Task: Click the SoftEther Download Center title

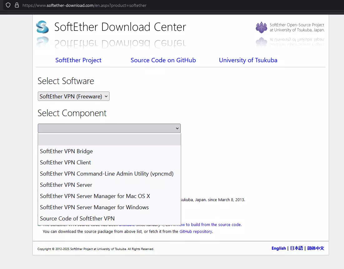Action: pyautogui.click(x=120, y=27)
